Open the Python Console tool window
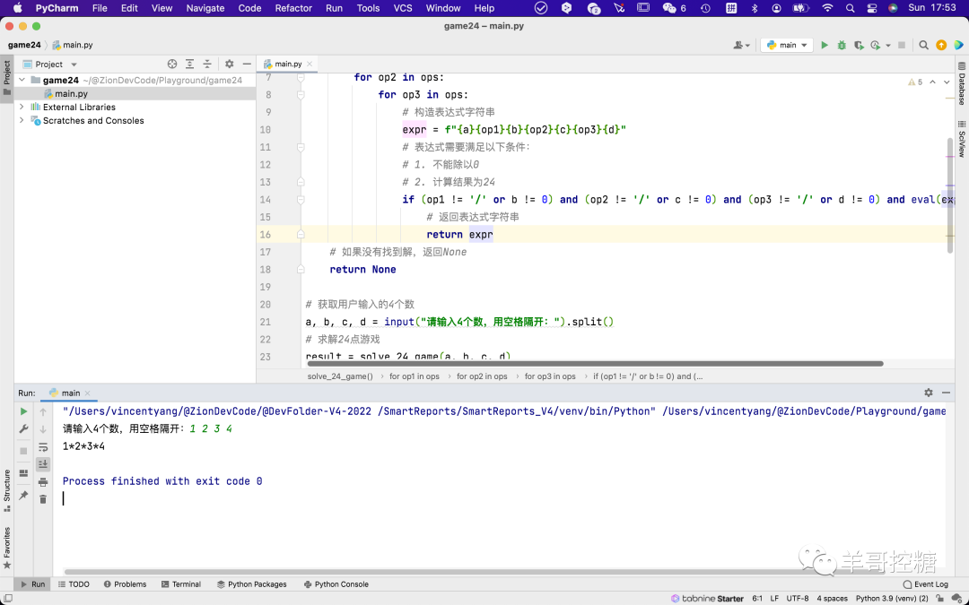The height and width of the screenshot is (605, 969). 336,584
